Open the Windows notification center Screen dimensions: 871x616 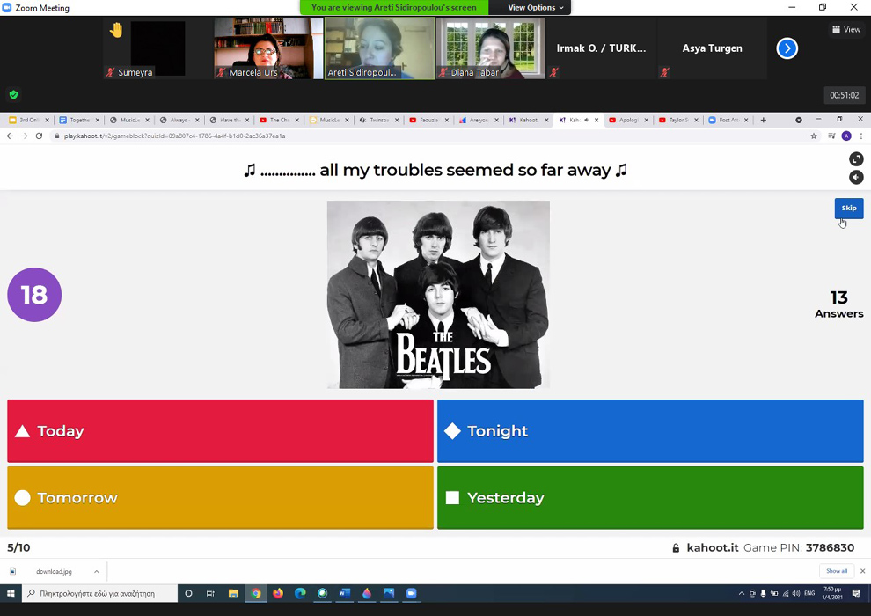(x=856, y=593)
